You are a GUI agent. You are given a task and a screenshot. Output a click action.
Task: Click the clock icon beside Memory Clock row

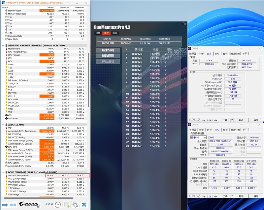click(x=6, y=11)
